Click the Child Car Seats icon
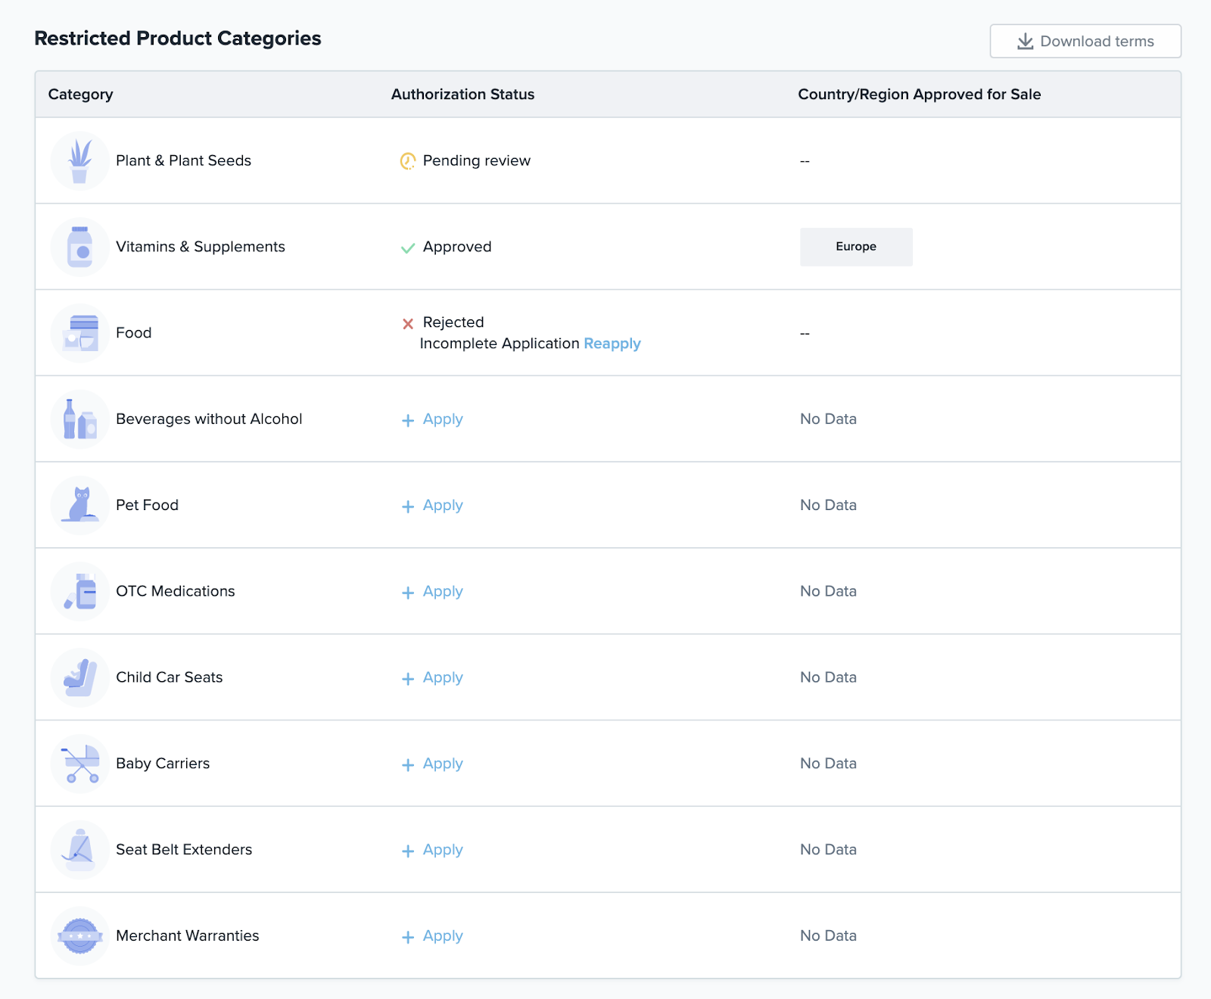 click(79, 678)
